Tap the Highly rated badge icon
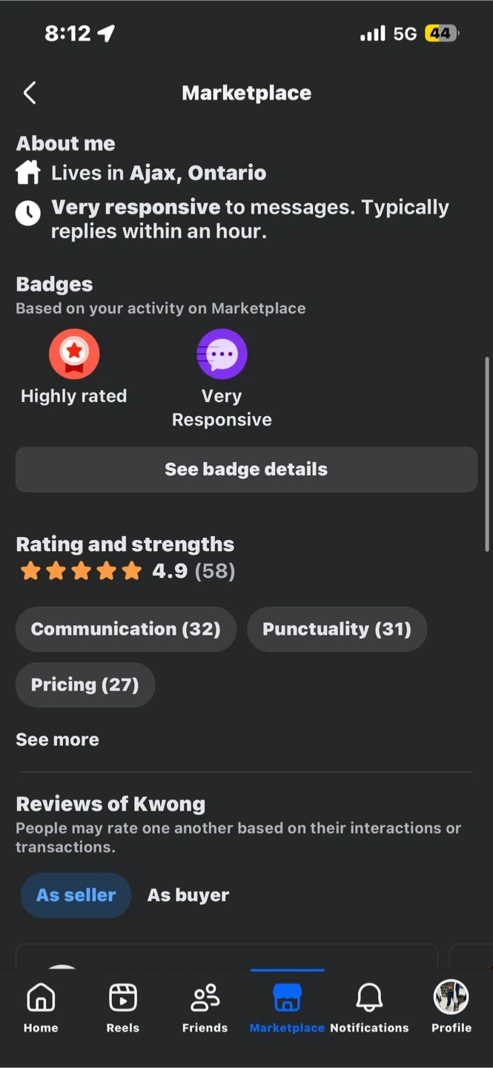This screenshot has height=1068, width=493. 74,354
